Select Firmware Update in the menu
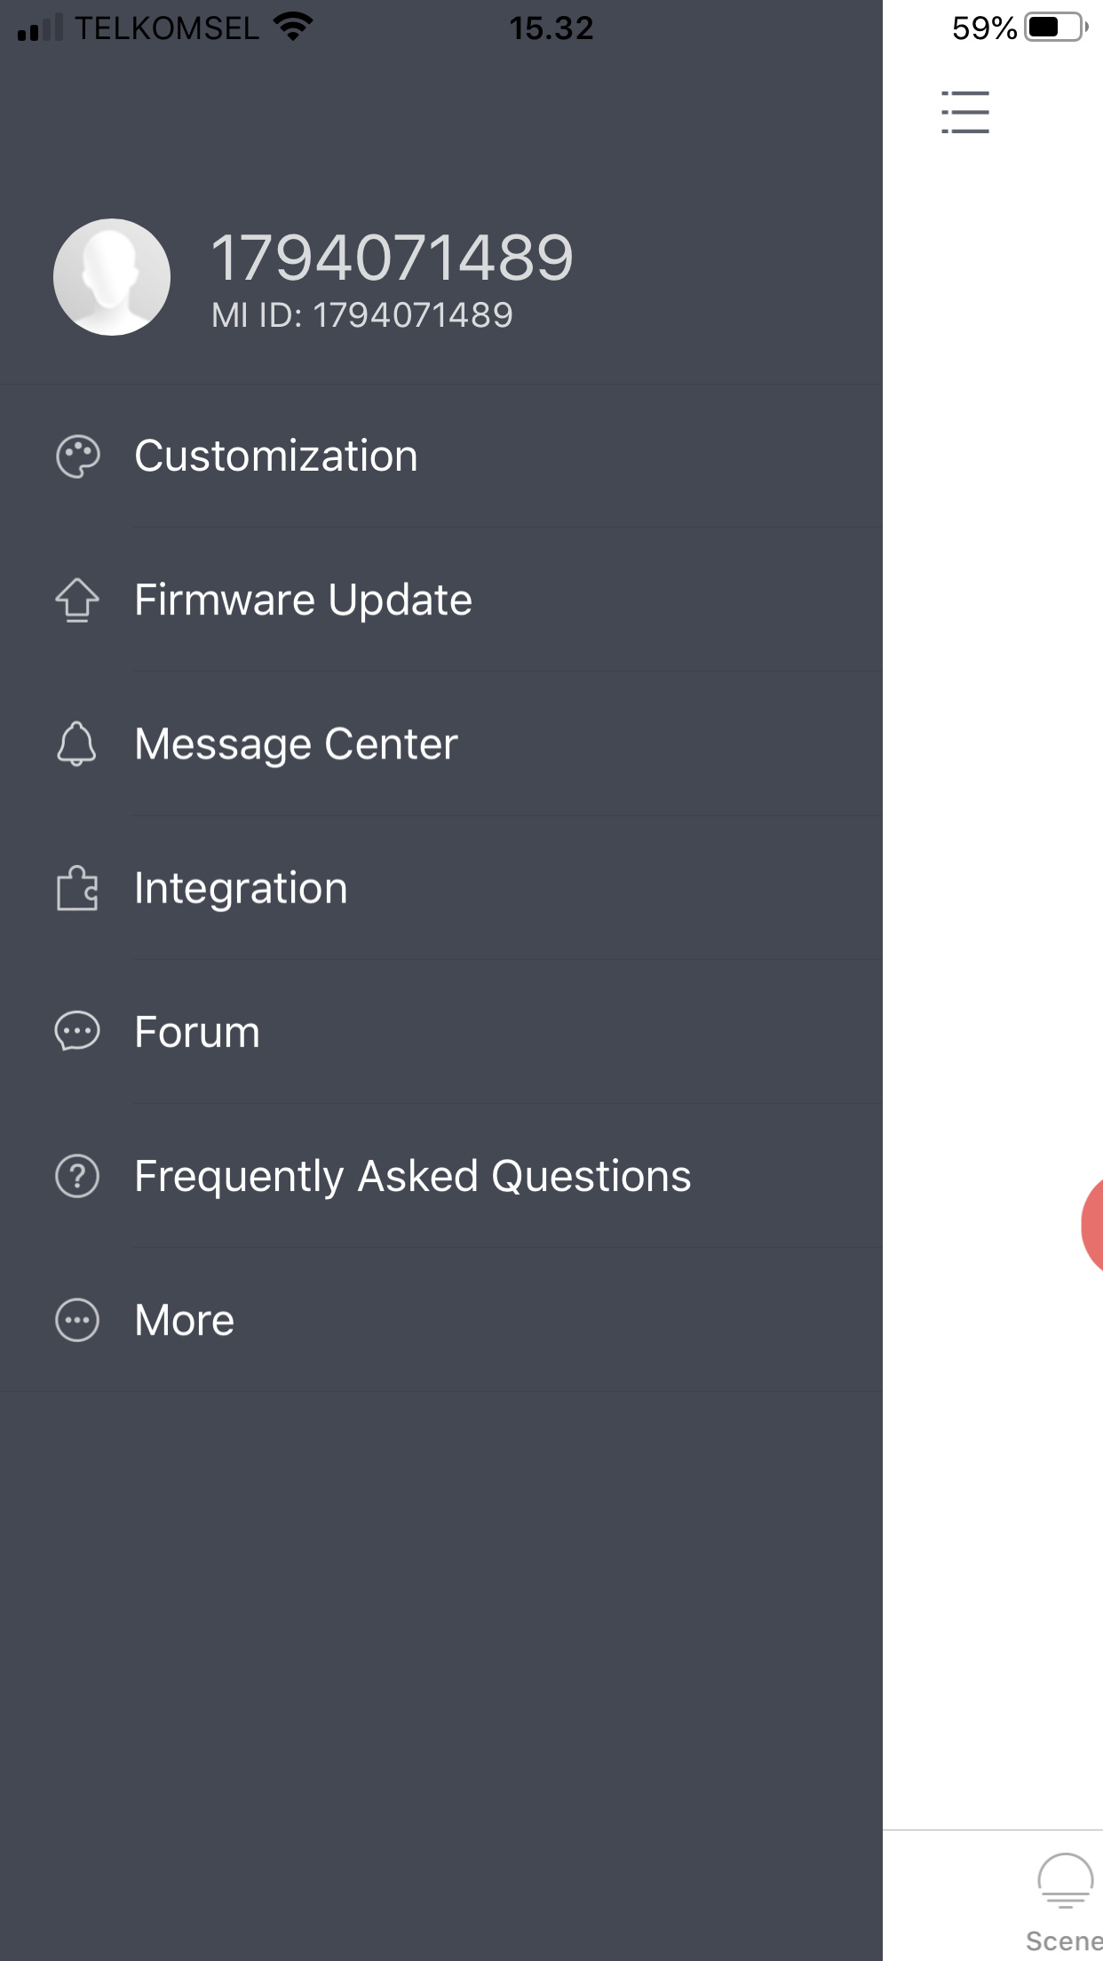This screenshot has width=1103, height=1961. [x=303, y=599]
